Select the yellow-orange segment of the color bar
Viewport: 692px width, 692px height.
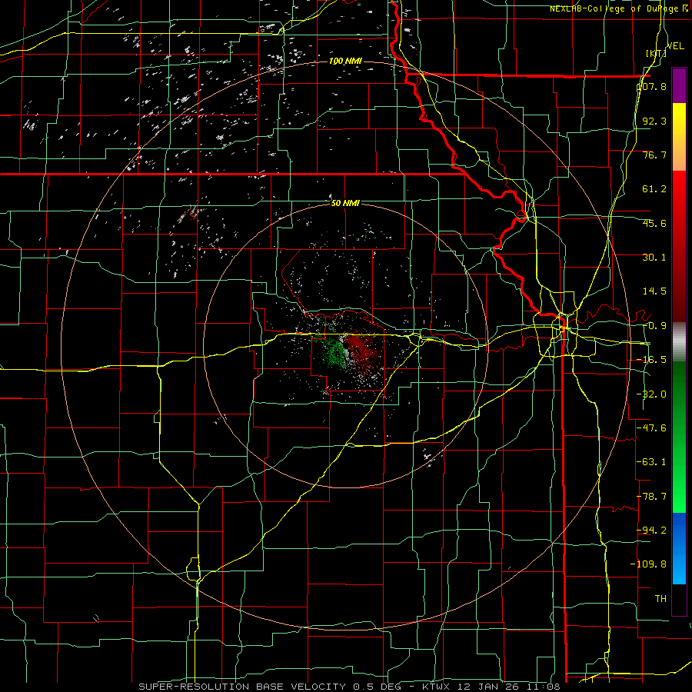pyautogui.click(x=679, y=137)
